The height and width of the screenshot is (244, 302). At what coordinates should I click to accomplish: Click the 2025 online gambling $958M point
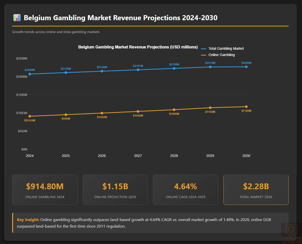(66, 115)
